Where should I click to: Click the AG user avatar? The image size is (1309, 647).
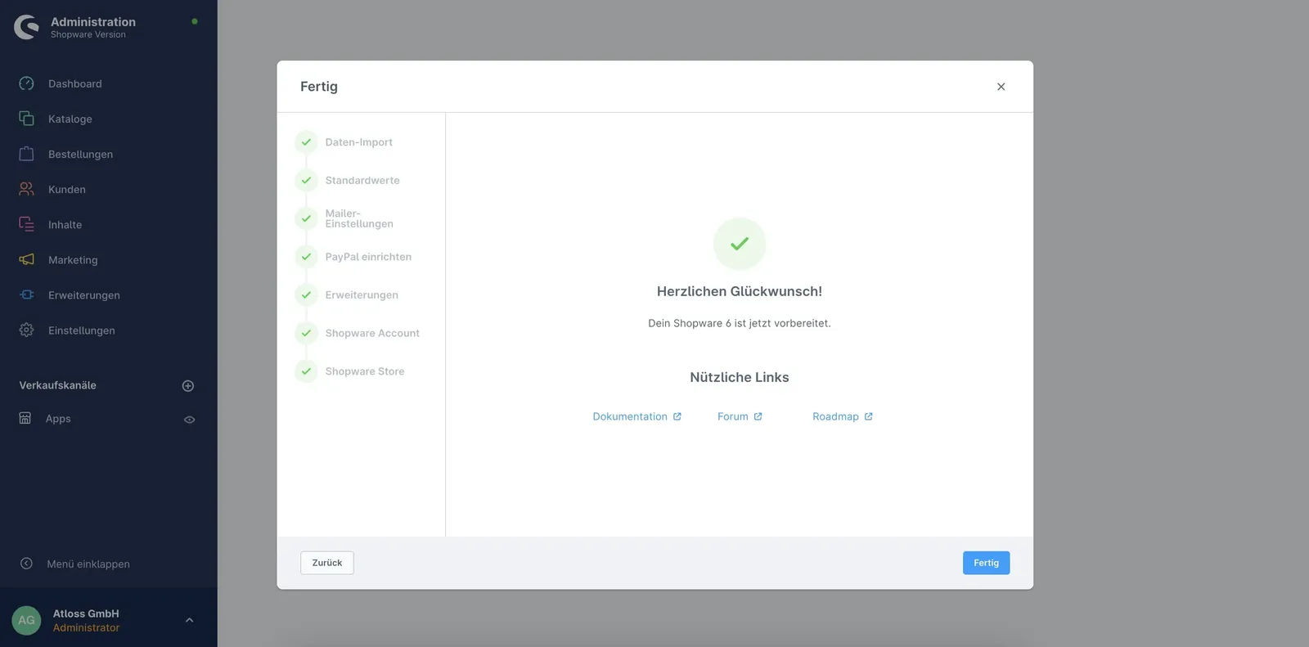(x=26, y=620)
